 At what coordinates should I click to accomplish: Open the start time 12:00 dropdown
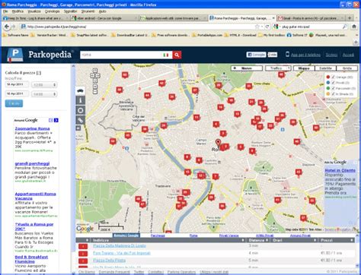[x=44, y=85]
